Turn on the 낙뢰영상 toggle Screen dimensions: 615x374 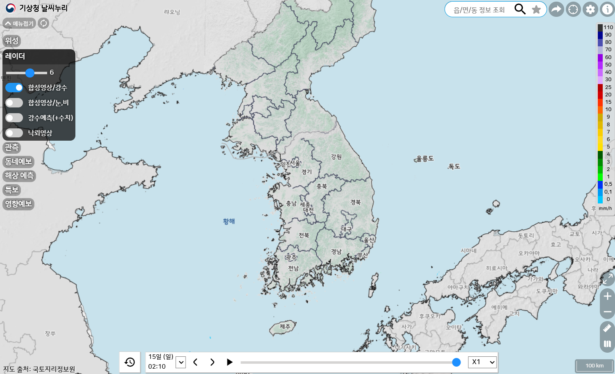(x=14, y=132)
